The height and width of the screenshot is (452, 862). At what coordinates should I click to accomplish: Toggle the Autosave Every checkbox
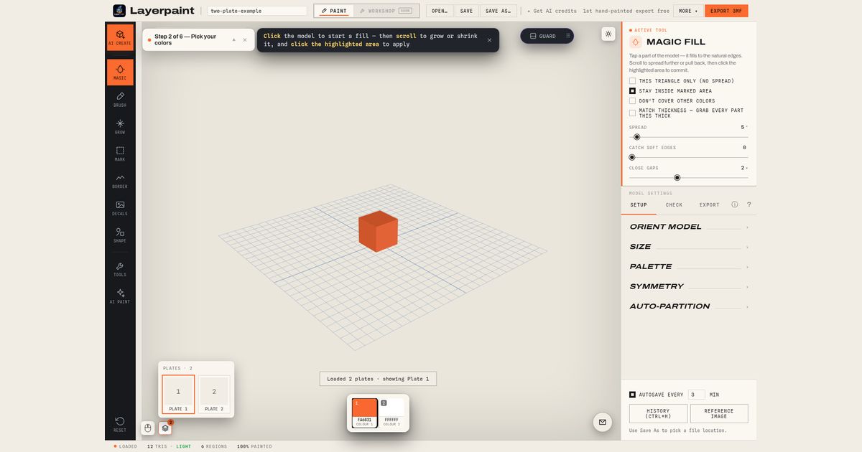[x=632, y=395]
